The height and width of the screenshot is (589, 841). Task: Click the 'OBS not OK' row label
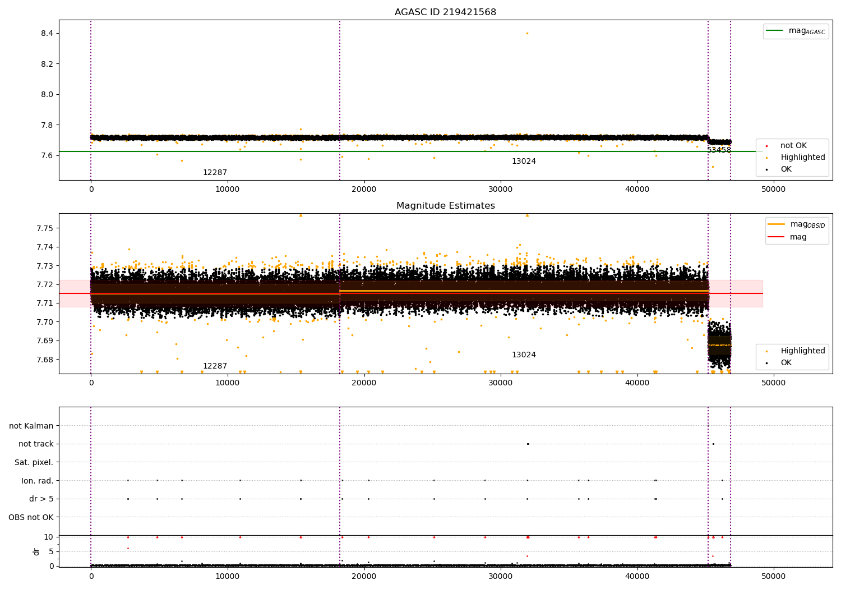pos(31,517)
